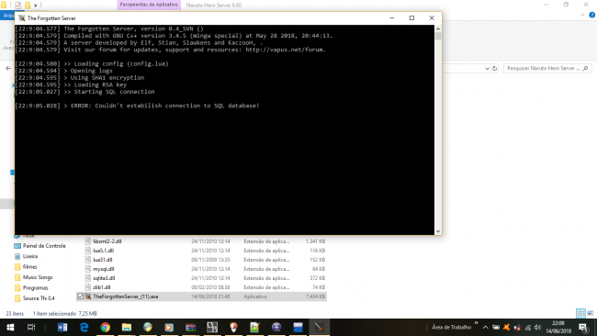Open Explorer Help question mark icon

591,16
